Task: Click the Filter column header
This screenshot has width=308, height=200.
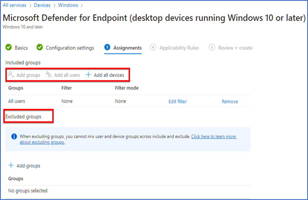Action: click(67, 88)
